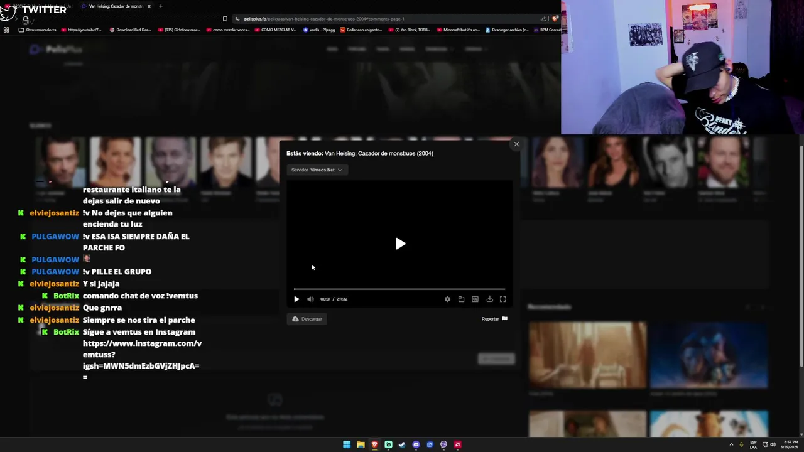Open player settings gear icon
The image size is (804, 452).
(447, 299)
